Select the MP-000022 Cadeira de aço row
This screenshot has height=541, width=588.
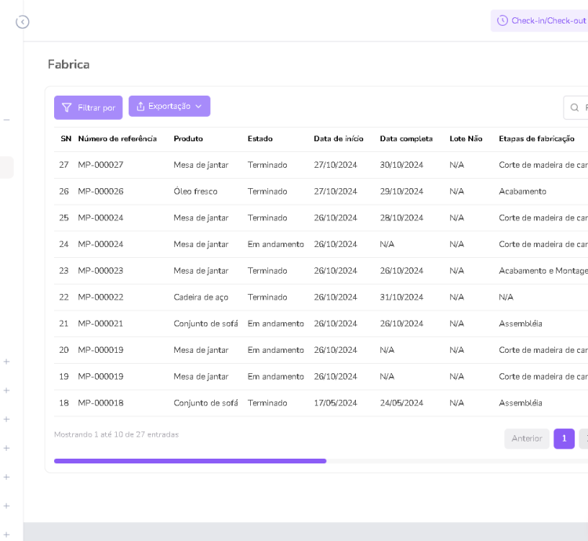[x=201, y=297]
